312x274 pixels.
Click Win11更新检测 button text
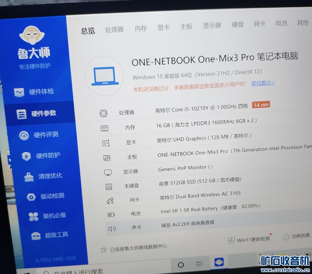(253, 239)
